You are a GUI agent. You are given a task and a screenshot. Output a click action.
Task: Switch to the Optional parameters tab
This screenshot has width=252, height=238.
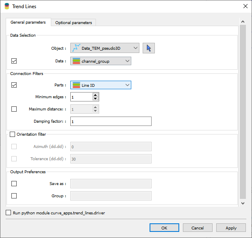pyautogui.click(x=74, y=23)
